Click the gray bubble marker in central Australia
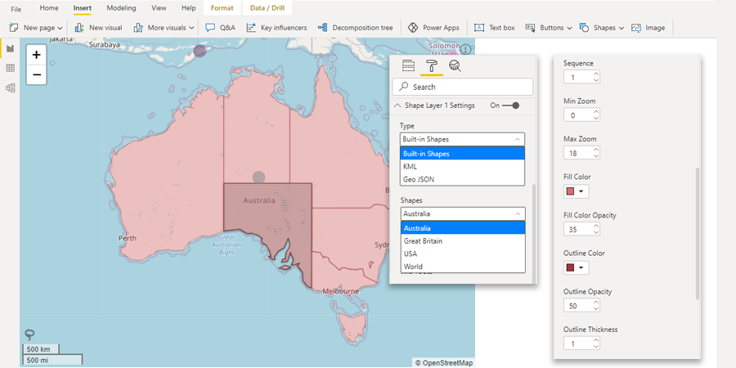This screenshot has width=736, height=368. pyautogui.click(x=258, y=177)
